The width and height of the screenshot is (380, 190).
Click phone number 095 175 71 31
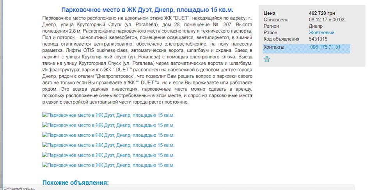pos(325,47)
